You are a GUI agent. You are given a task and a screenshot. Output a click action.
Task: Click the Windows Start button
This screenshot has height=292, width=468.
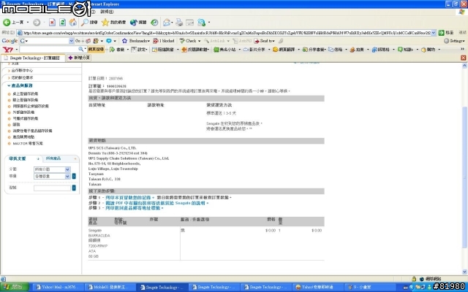click(x=15, y=287)
